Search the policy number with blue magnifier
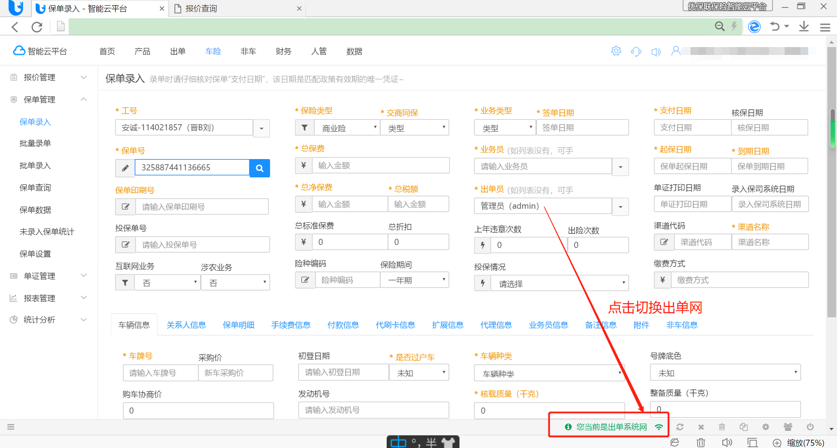837x448 pixels. click(259, 168)
